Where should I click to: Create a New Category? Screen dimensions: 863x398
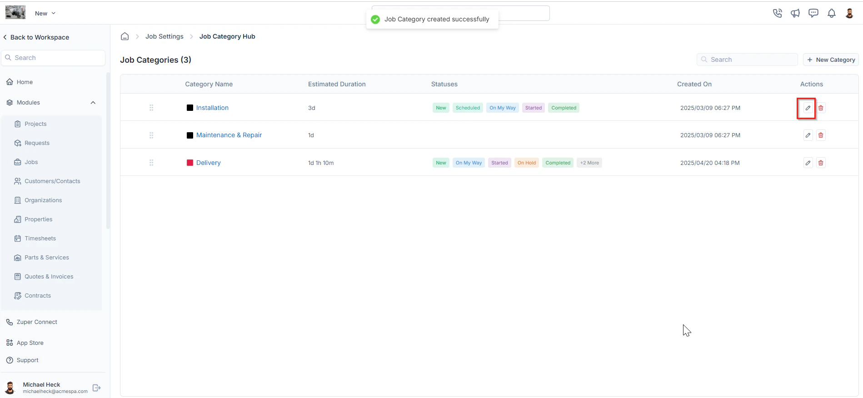click(x=831, y=60)
